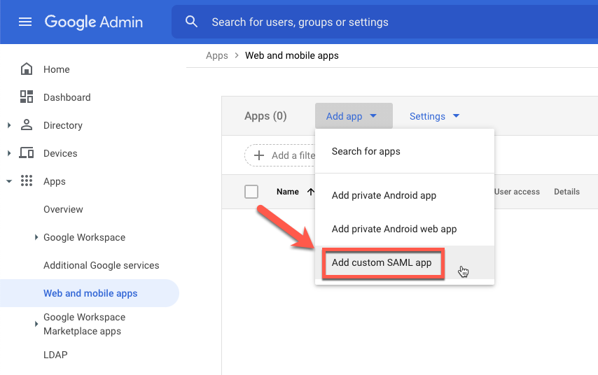Open the Settings dropdown

tap(434, 116)
